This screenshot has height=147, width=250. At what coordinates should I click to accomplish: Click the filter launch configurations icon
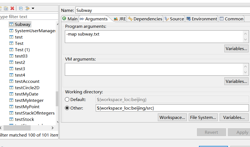[27, 8]
